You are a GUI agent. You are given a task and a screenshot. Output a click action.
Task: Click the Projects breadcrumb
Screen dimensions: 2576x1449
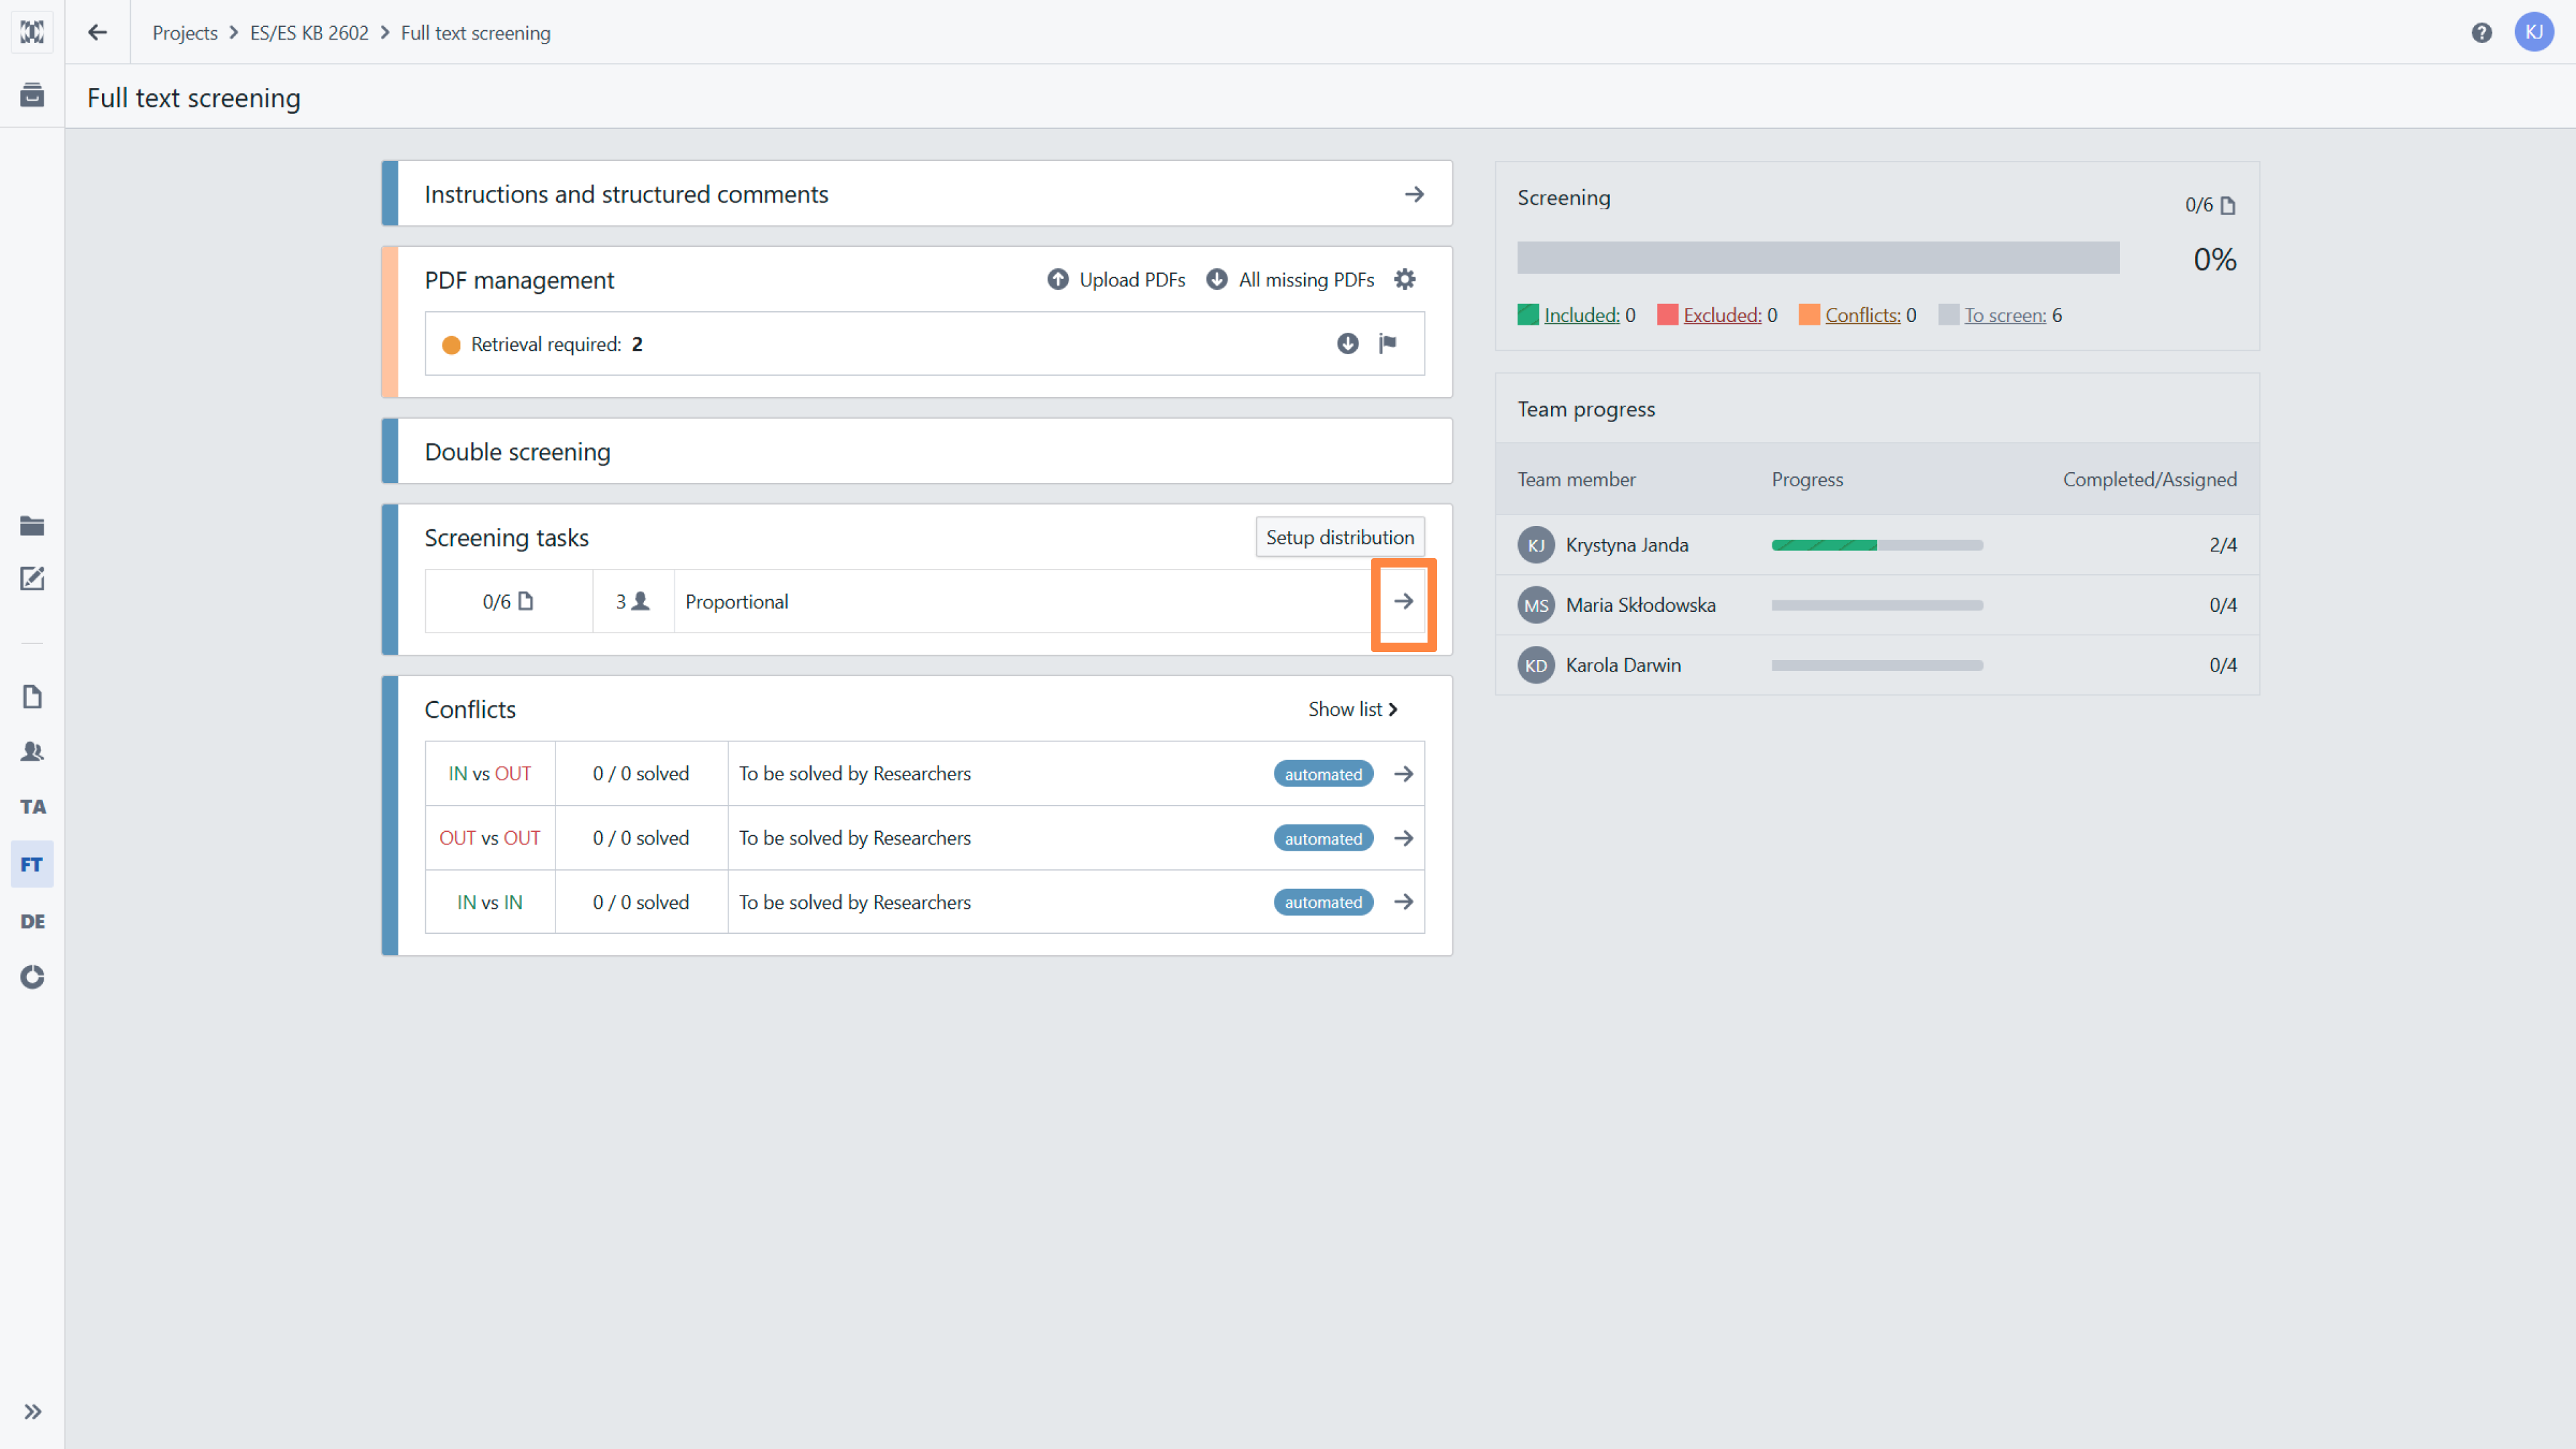click(185, 33)
